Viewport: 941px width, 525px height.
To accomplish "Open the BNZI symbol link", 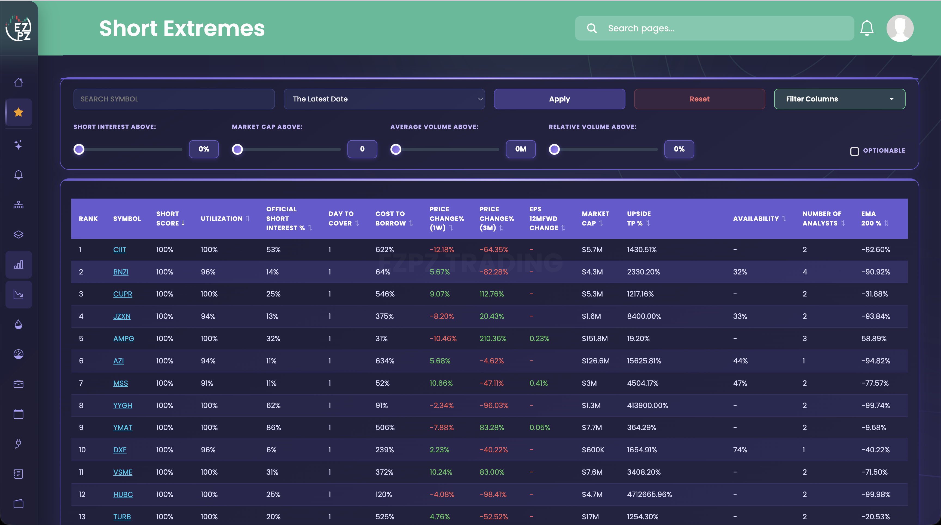I will tap(121, 272).
